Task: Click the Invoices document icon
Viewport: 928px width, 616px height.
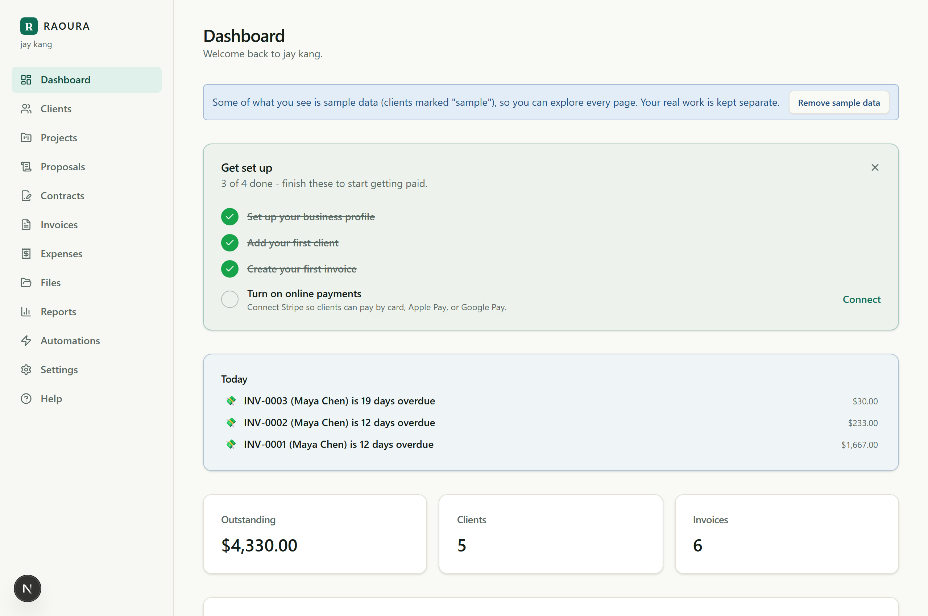Action: tap(26, 225)
